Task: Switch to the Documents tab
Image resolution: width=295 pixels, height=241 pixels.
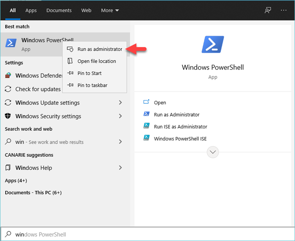Action: [59, 10]
